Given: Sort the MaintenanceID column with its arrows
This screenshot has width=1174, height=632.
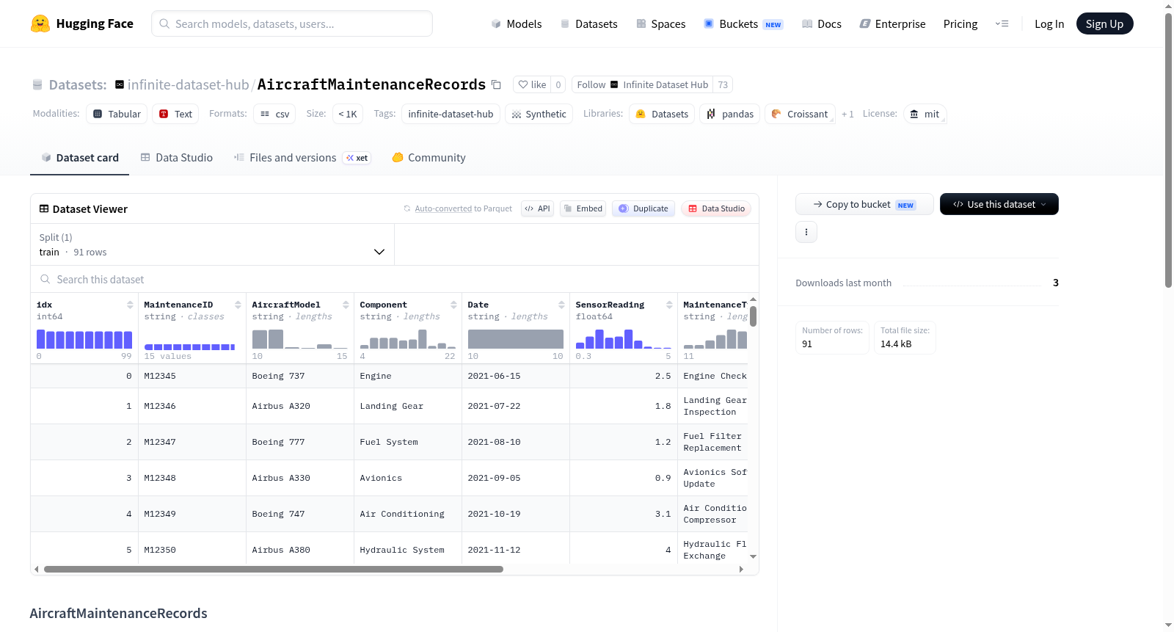Looking at the screenshot, I should (x=238, y=305).
